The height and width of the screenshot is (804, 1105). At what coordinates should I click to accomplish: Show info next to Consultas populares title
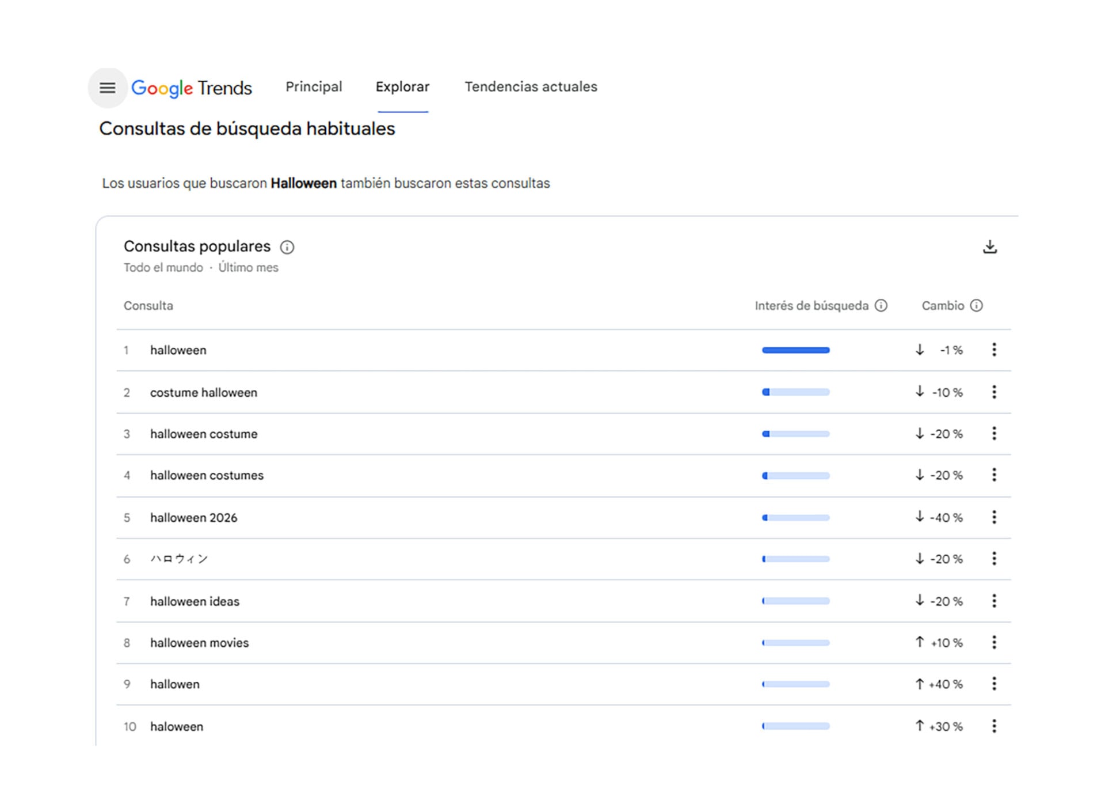287,247
